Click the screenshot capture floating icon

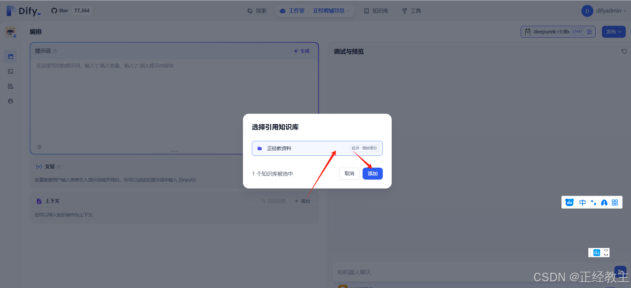pos(606,253)
